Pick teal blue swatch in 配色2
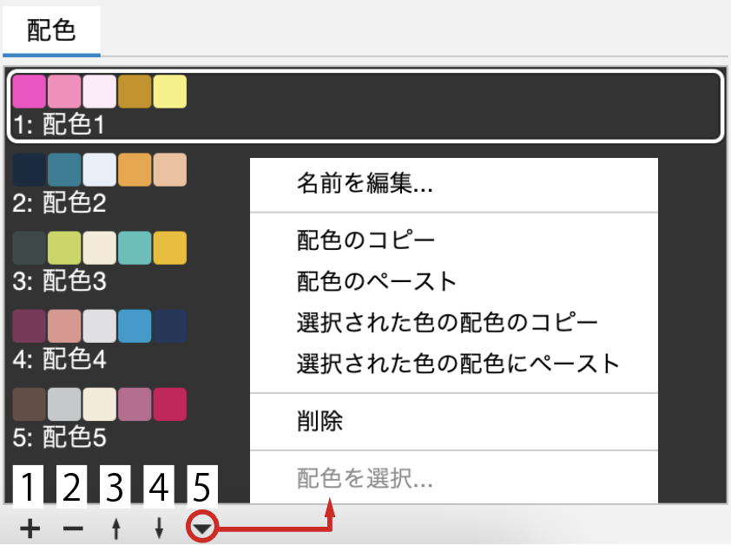 click(x=64, y=170)
